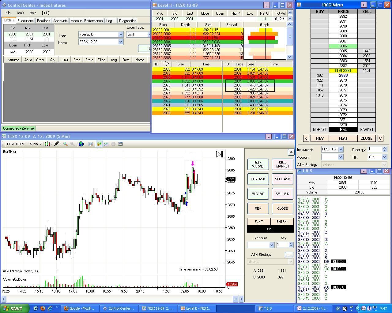Switch to the Positions tab
392x313 pixels.
(43, 21)
